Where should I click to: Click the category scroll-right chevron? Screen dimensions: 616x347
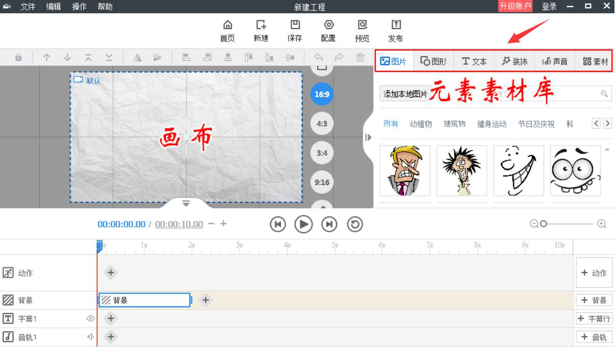point(607,123)
